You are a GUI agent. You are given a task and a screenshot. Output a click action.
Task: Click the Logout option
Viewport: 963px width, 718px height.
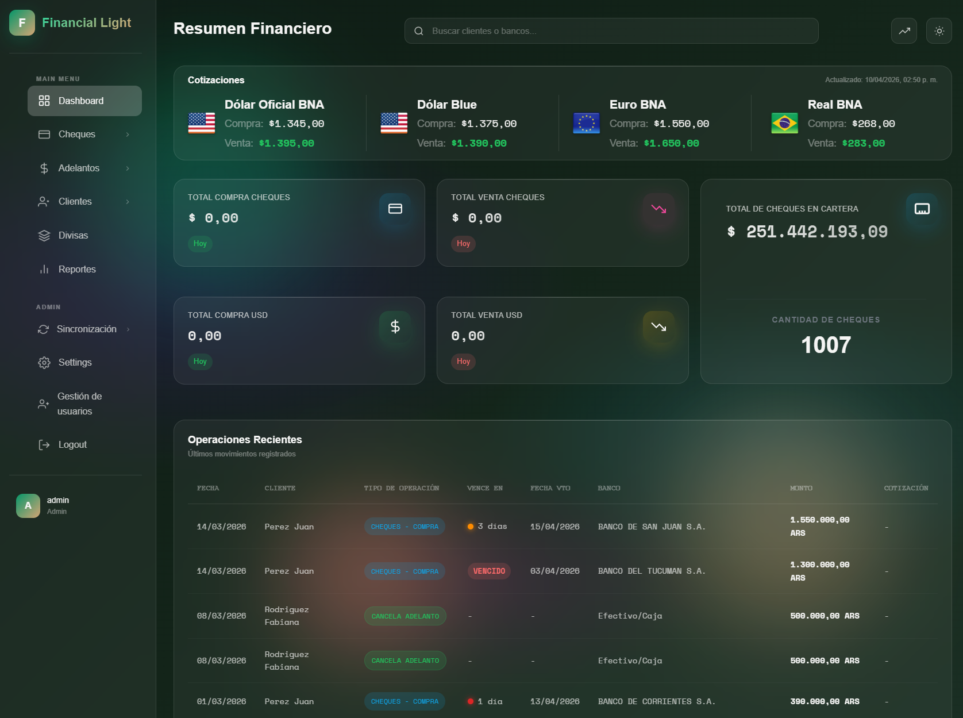click(x=72, y=444)
